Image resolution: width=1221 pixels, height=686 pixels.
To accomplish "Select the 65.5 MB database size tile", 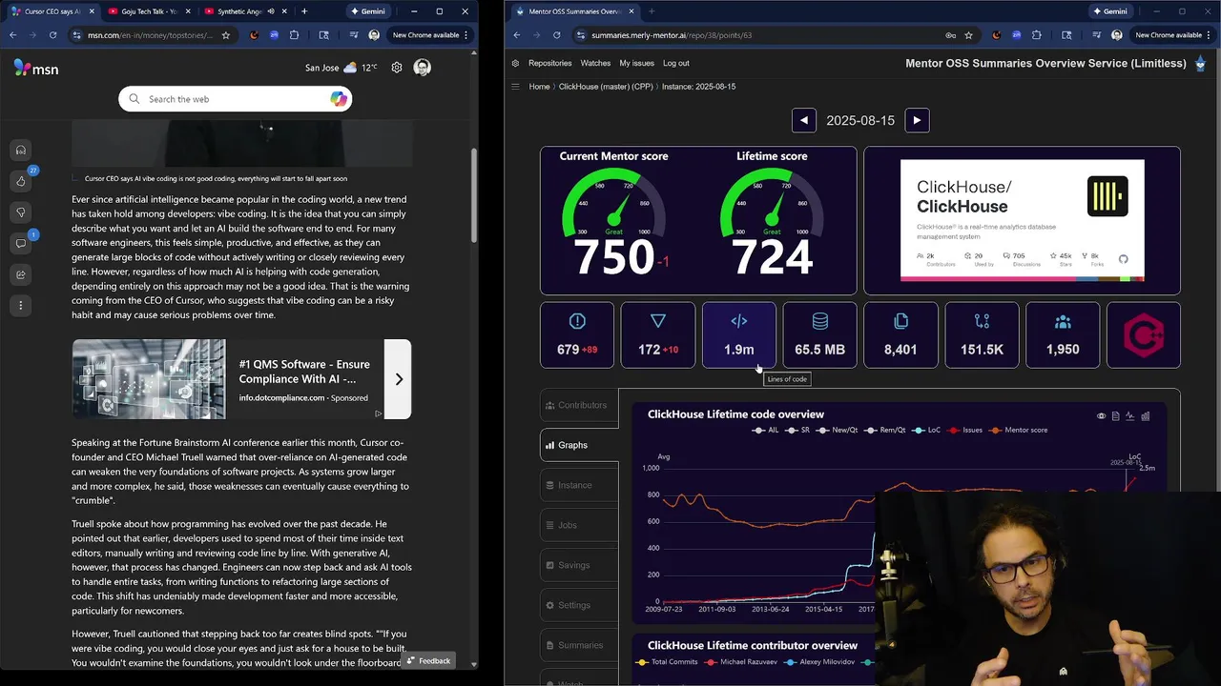I will (819, 335).
